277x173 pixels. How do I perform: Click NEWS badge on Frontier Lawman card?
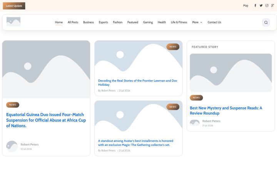click(x=173, y=47)
